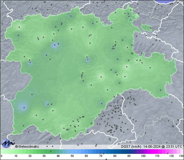Click scale label 40
Viewport: 184px width, 160px height.
58,156
